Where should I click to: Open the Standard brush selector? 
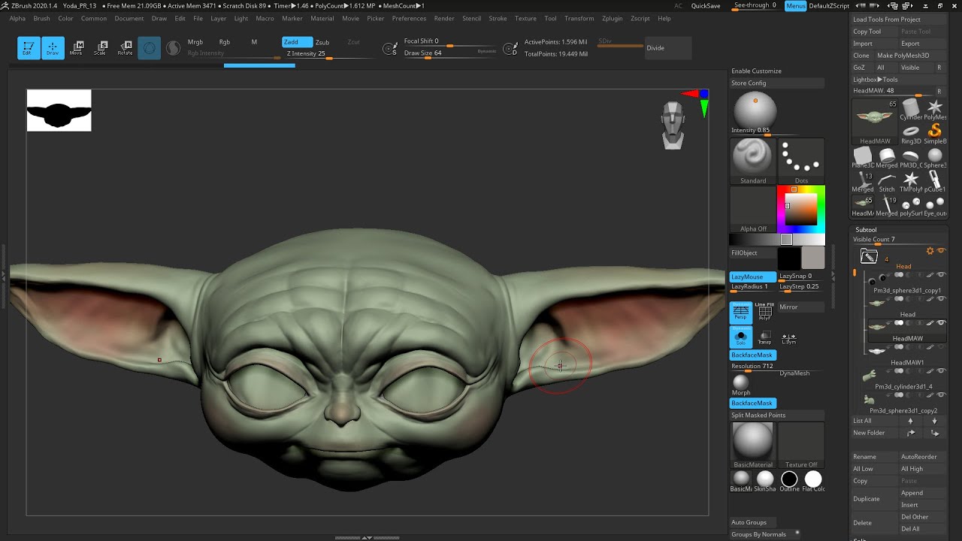click(x=752, y=159)
